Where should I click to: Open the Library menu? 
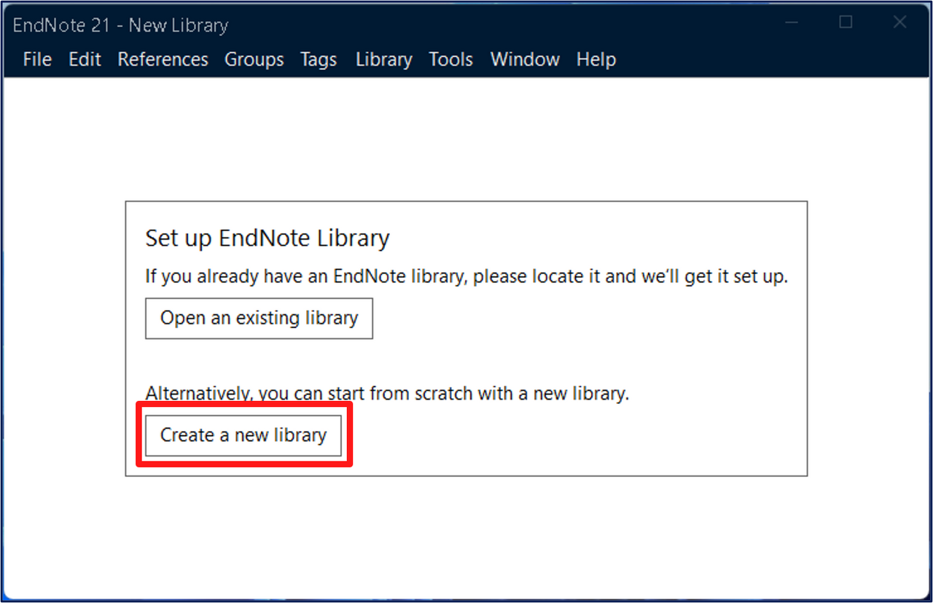tap(383, 60)
